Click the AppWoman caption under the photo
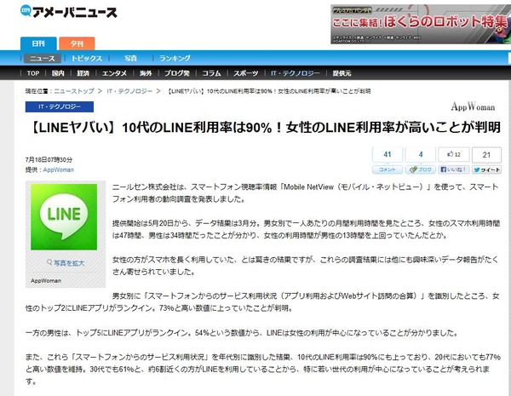 pos(46,281)
